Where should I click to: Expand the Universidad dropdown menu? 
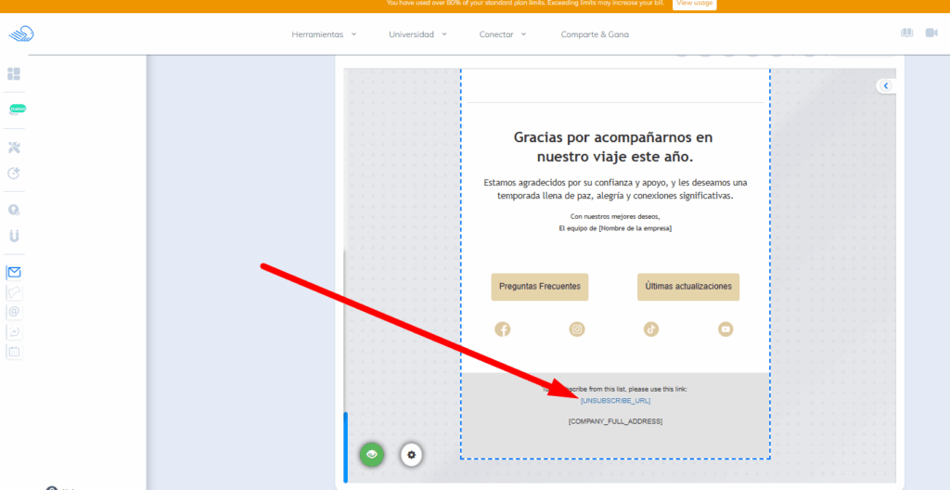click(x=417, y=34)
